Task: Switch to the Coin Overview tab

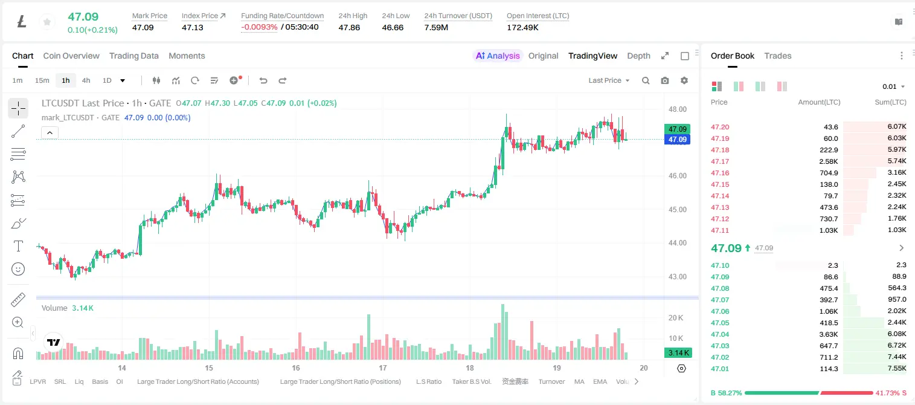Action: [71, 56]
